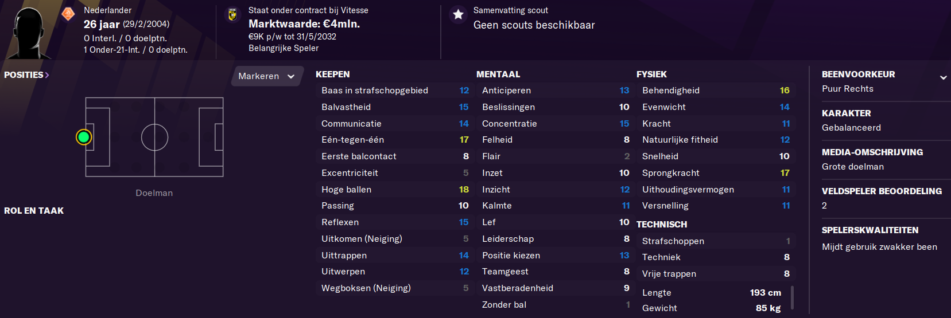Open the Markeren dropdown
Image resolution: width=951 pixels, height=318 pixels.
[x=267, y=76]
